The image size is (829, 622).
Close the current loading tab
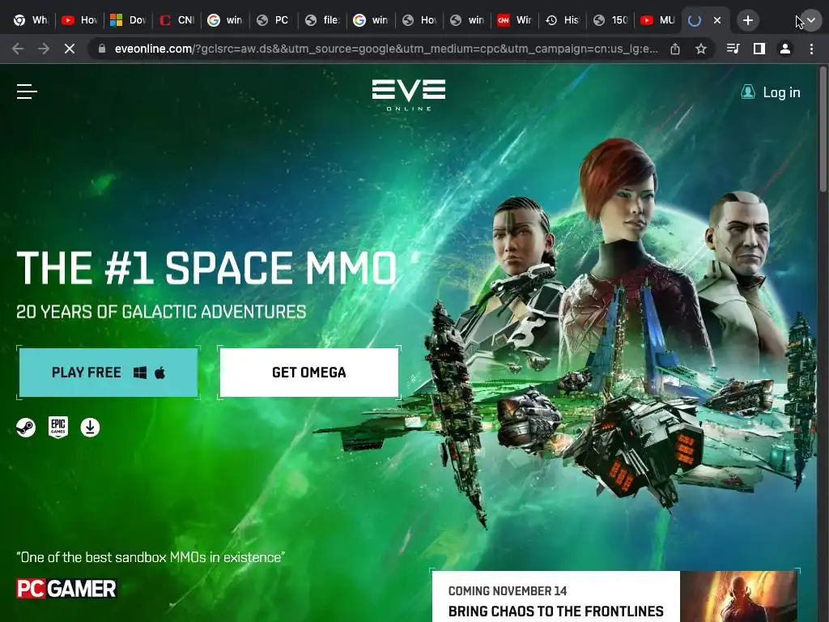(717, 20)
